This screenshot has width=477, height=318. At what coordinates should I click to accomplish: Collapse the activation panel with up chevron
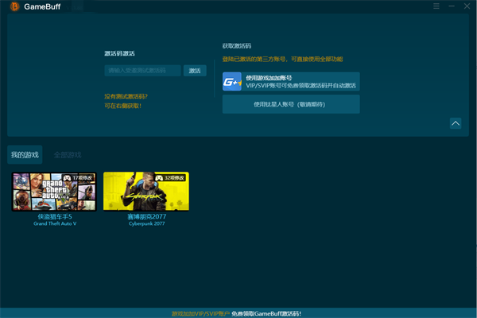456,123
